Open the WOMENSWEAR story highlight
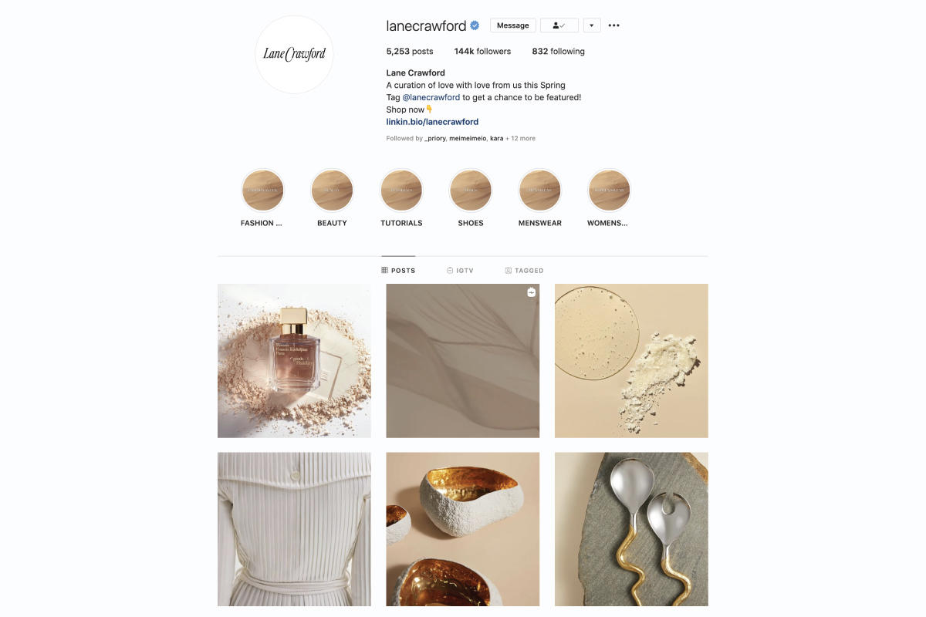 [x=610, y=190]
